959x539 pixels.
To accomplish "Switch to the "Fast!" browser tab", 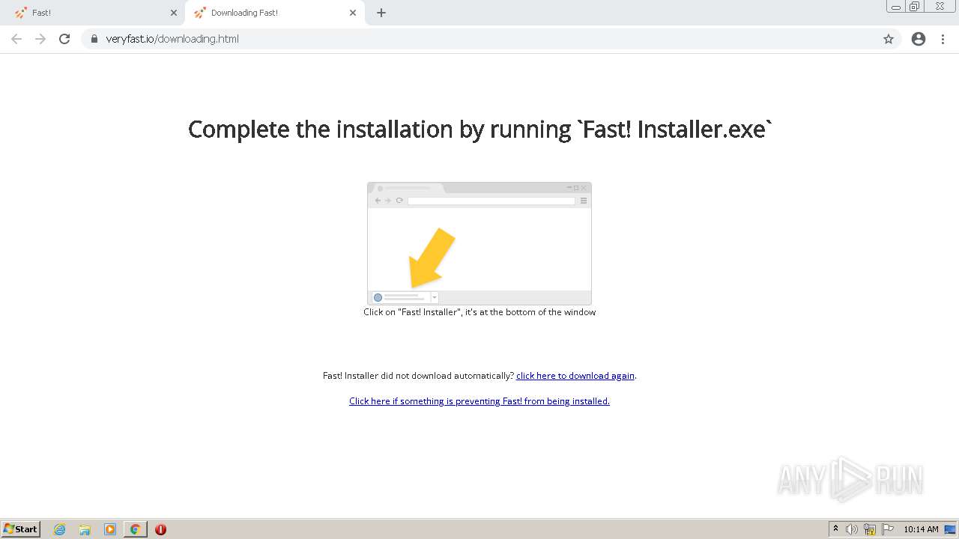I will tap(94, 13).
